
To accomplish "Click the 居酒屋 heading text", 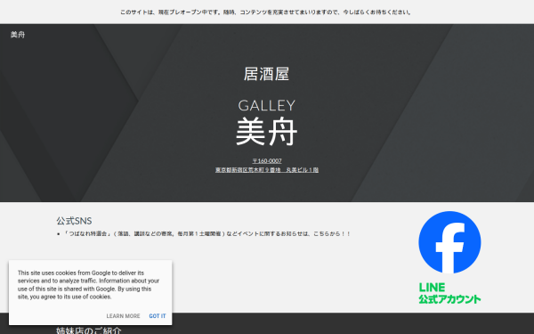I will [x=267, y=74].
